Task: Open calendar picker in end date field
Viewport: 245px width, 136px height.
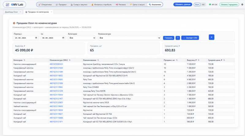Action: click(x=63, y=38)
